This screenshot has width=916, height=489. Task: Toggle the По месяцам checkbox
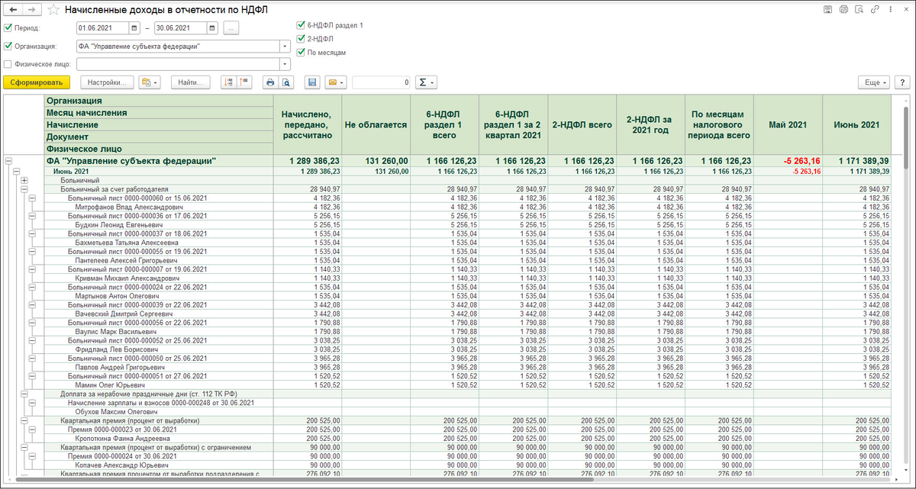click(301, 53)
